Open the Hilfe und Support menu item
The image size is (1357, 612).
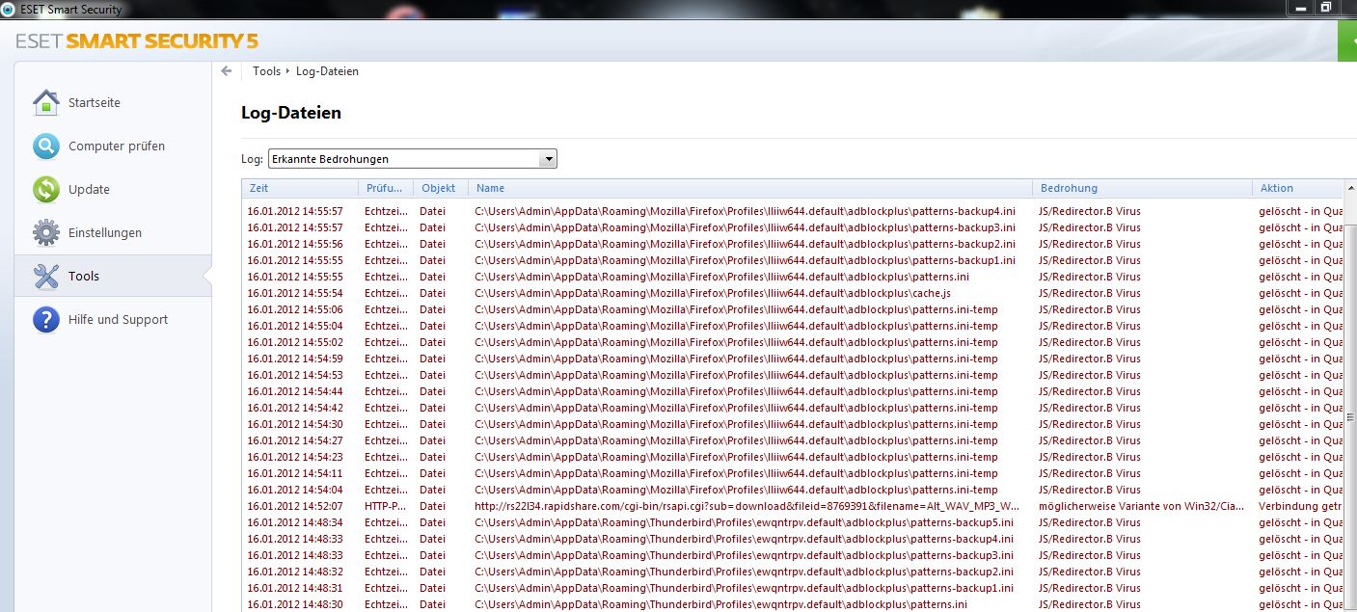point(118,319)
